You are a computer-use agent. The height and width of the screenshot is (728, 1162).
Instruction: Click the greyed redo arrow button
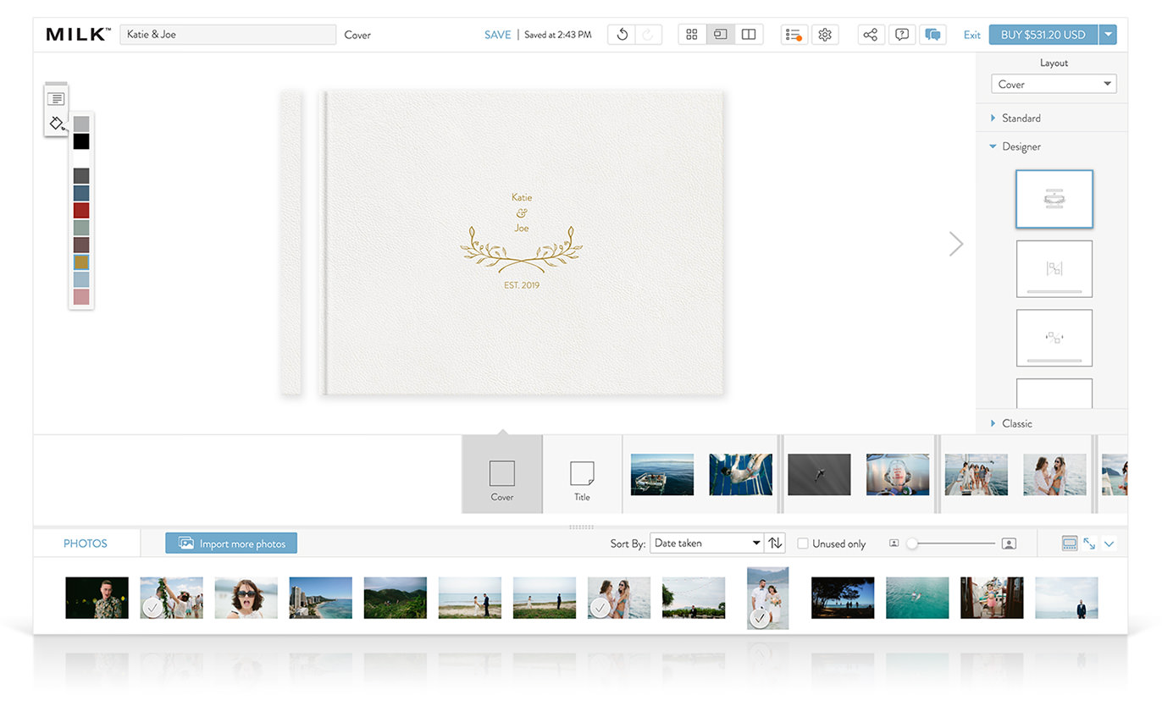(648, 35)
